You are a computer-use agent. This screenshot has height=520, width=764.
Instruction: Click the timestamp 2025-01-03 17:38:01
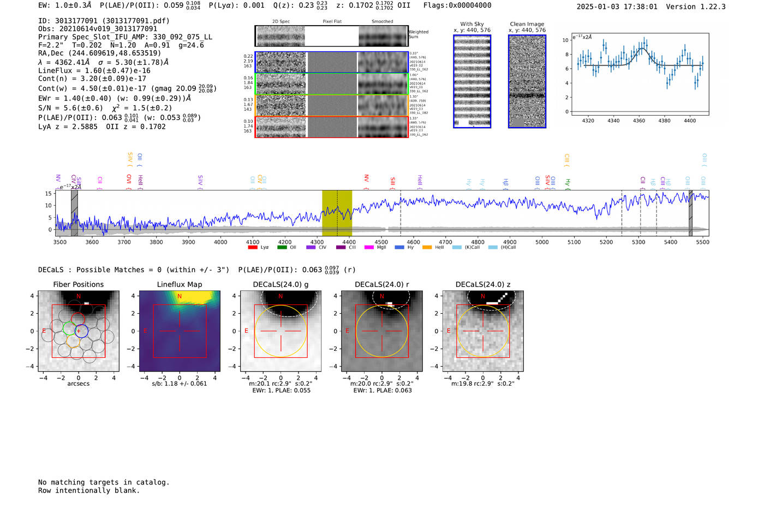[x=617, y=7]
